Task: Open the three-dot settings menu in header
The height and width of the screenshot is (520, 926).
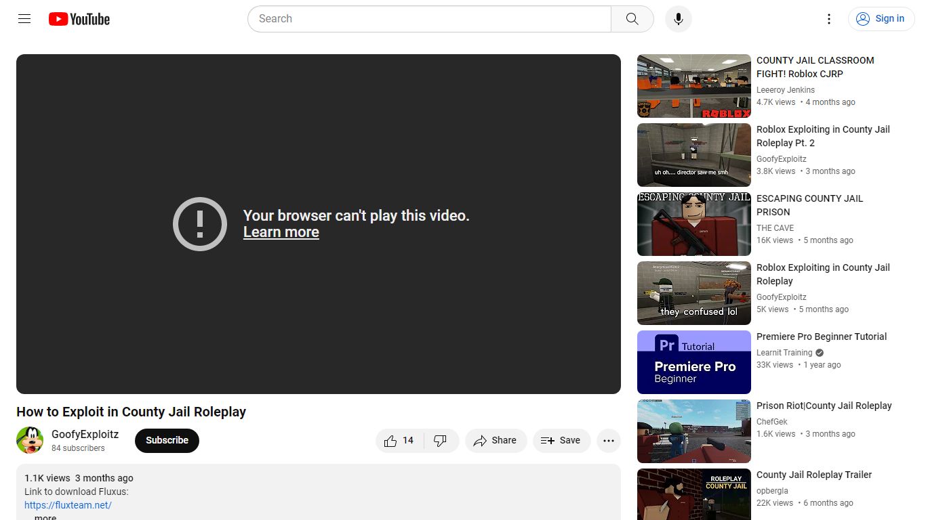Action: (x=829, y=19)
